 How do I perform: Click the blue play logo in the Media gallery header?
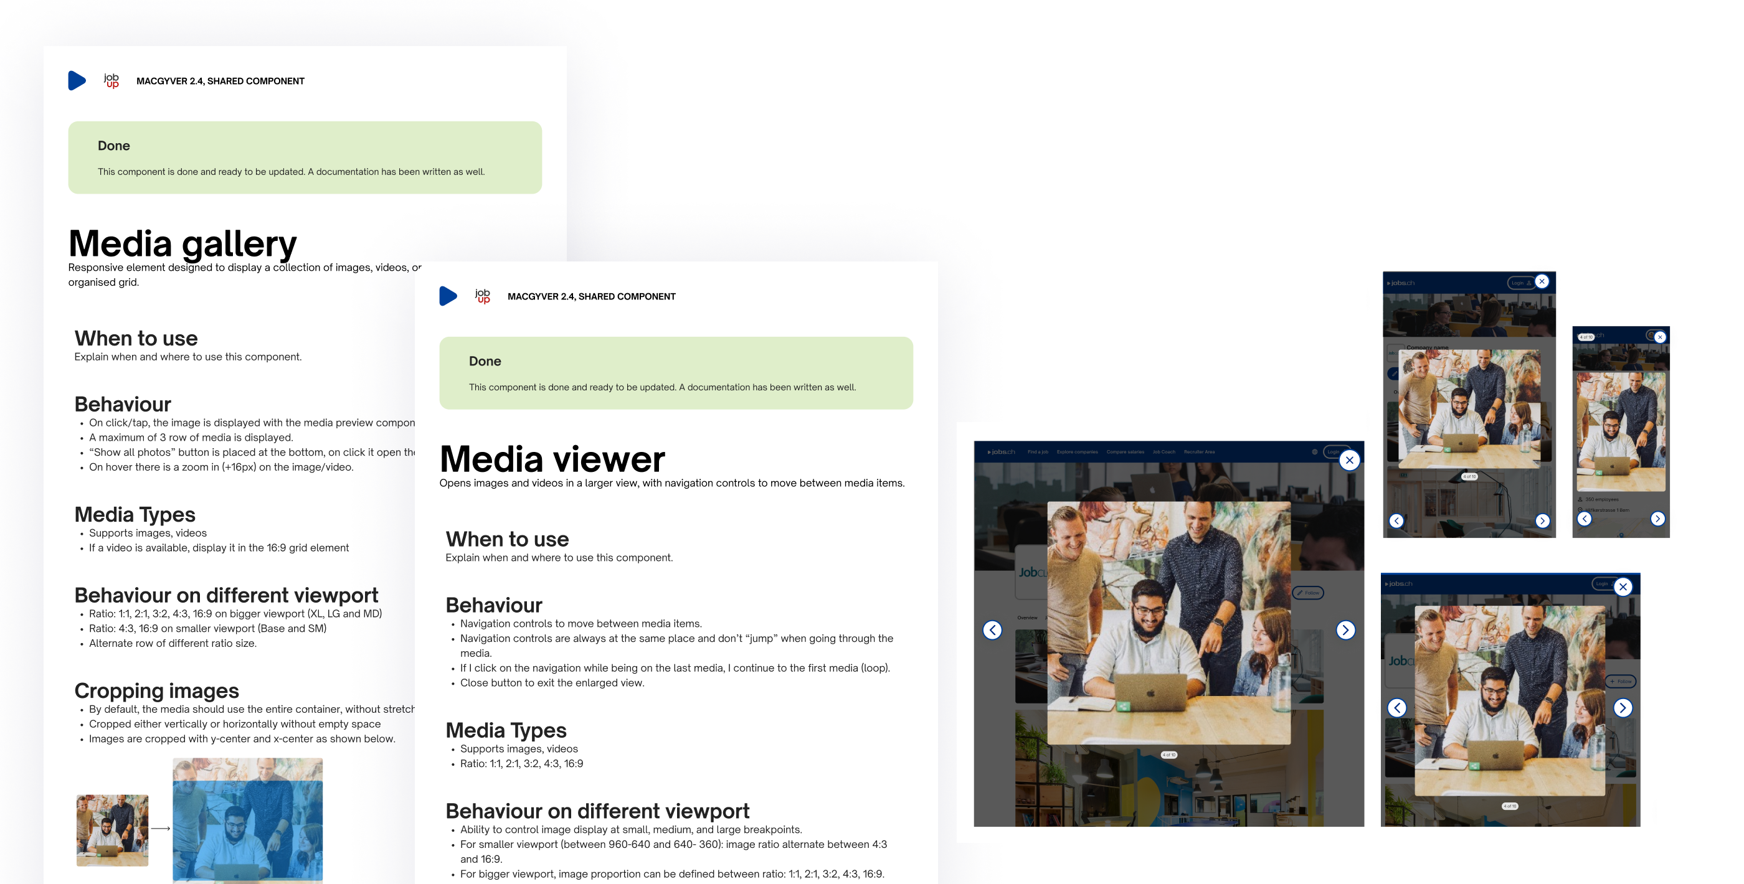point(77,80)
